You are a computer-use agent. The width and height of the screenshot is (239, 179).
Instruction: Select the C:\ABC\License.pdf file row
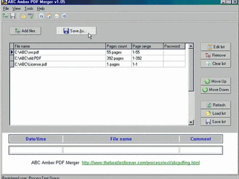[x=98, y=64]
